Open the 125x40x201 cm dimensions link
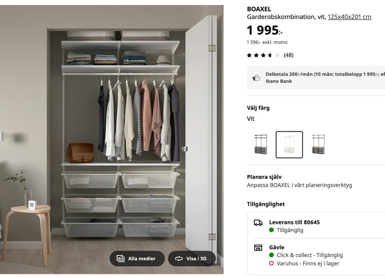The height and width of the screenshot is (277, 385). pos(349,17)
